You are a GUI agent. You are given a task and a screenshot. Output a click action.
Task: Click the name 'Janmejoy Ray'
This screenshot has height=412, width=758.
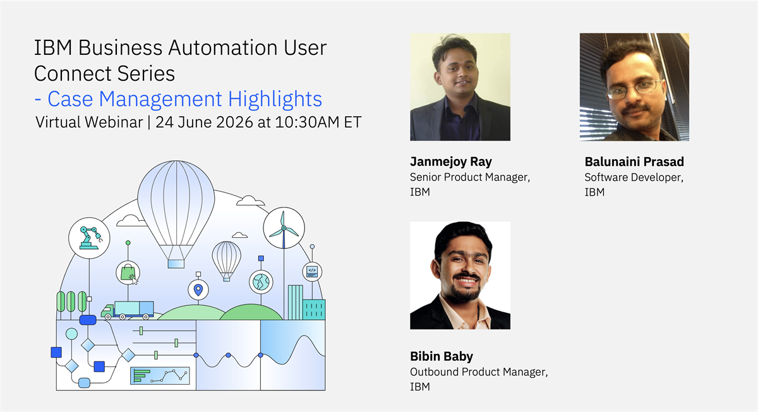450,162
